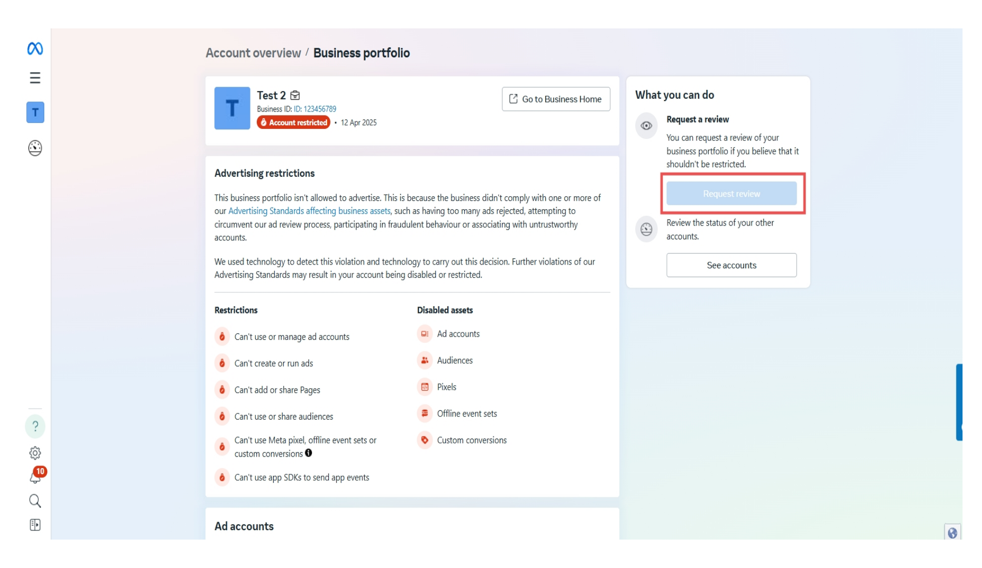Navigate back via Account overview breadcrumb
982x568 pixels.
point(253,53)
